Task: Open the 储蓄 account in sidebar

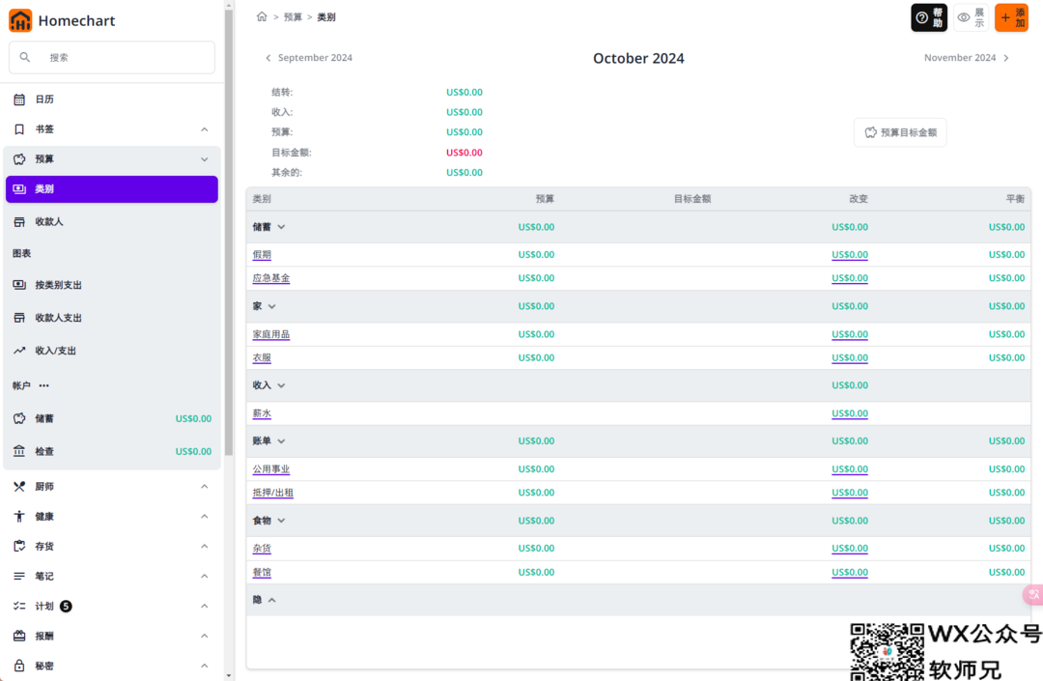Action: click(x=112, y=418)
